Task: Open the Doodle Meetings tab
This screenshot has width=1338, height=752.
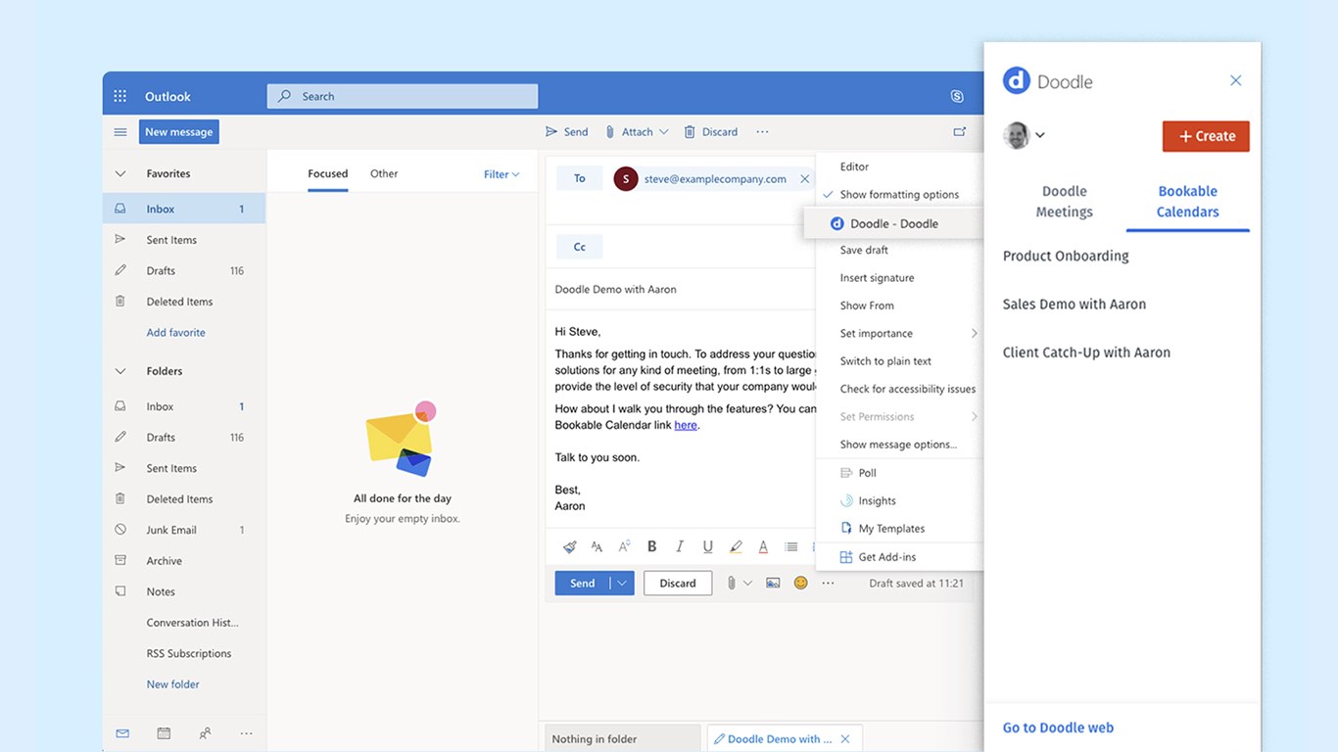Action: [1065, 202]
